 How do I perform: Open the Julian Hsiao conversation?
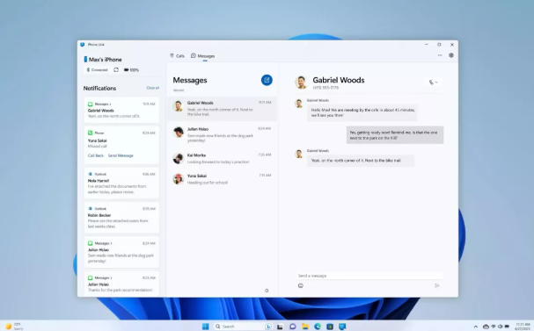[x=222, y=134]
